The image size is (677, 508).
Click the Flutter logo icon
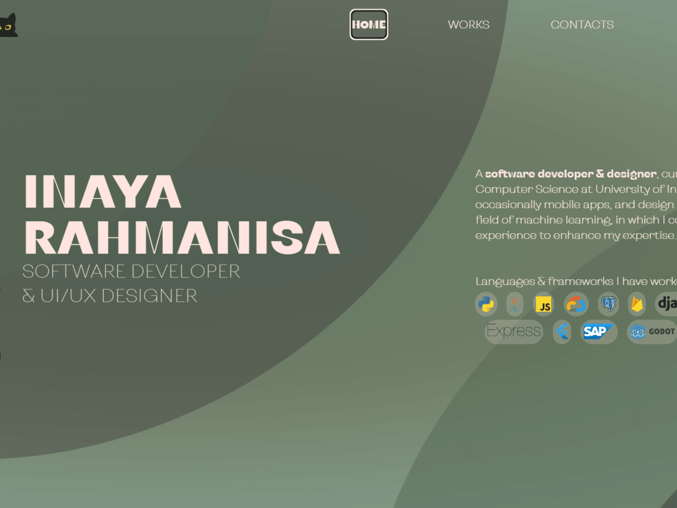[562, 332]
